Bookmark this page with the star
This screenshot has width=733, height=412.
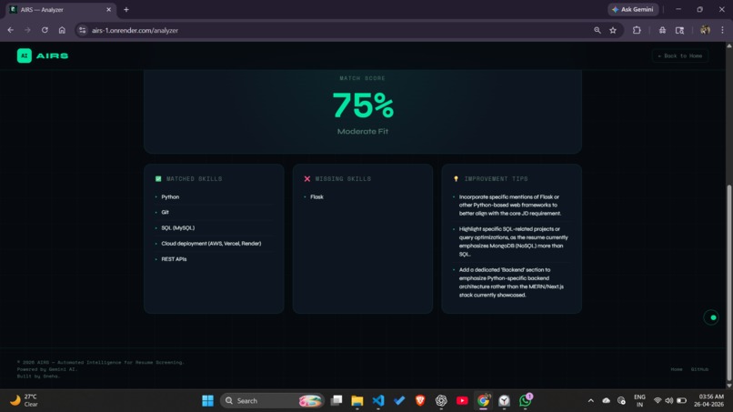[x=613, y=30]
